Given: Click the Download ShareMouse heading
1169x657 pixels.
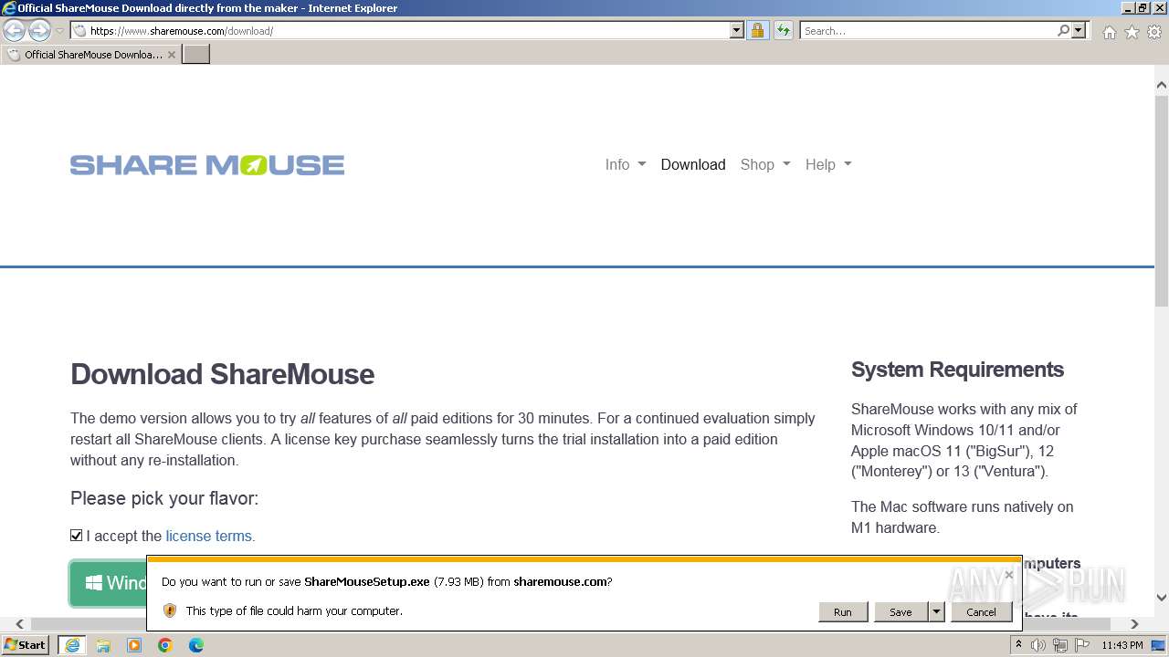Looking at the screenshot, I should [x=223, y=374].
